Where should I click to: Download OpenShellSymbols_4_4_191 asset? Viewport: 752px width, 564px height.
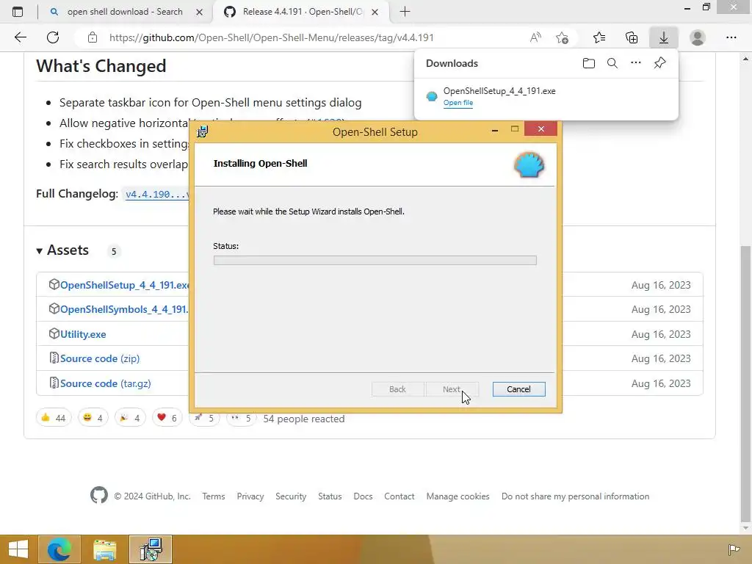pyautogui.click(x=124, y=309)
